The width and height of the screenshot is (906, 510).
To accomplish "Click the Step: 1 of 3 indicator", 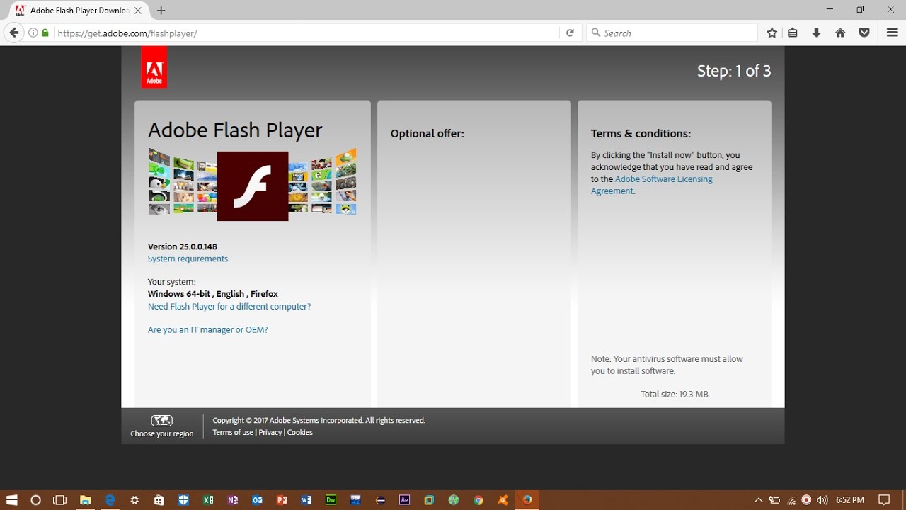I will point(734,71).
